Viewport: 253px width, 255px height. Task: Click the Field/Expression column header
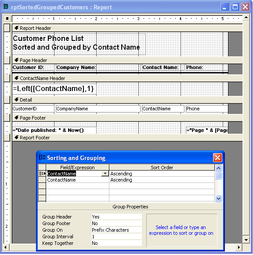click(77, 168)
